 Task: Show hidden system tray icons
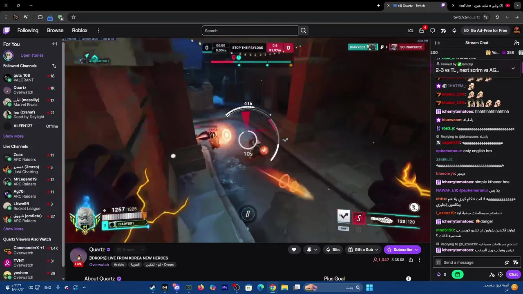click(x=84, y=287)
